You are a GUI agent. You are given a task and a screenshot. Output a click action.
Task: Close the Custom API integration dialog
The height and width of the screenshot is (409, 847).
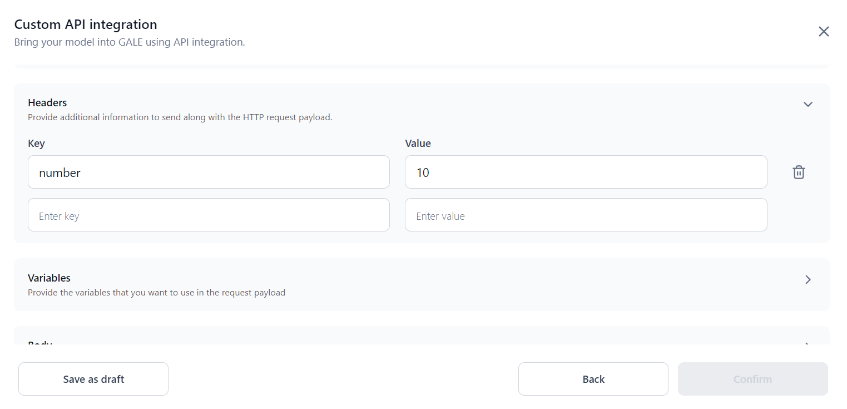[824, 32]
